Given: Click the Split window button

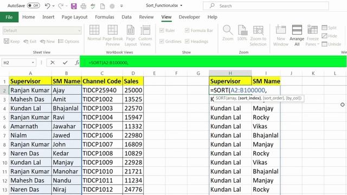Looking at the screenshot, I should click(329, 28).
